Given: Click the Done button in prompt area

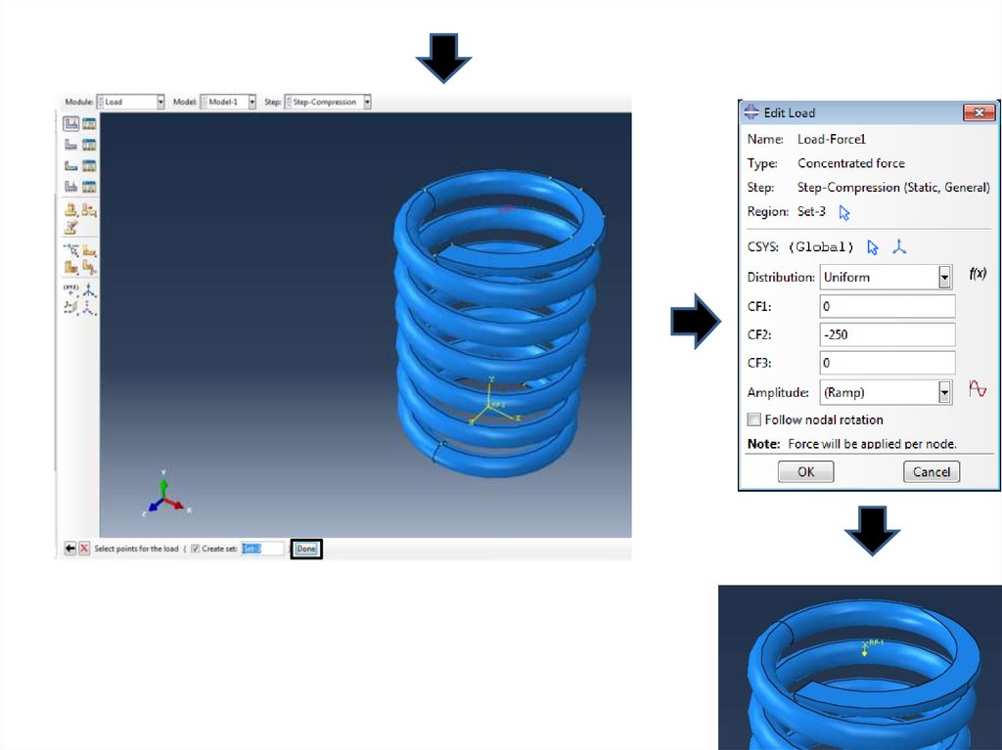Looking at the screenshot, I should (x=306, y=549).
